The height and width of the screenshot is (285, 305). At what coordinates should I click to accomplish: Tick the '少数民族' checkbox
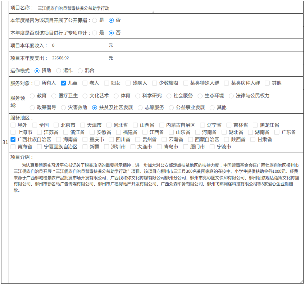tap(154, 83)
